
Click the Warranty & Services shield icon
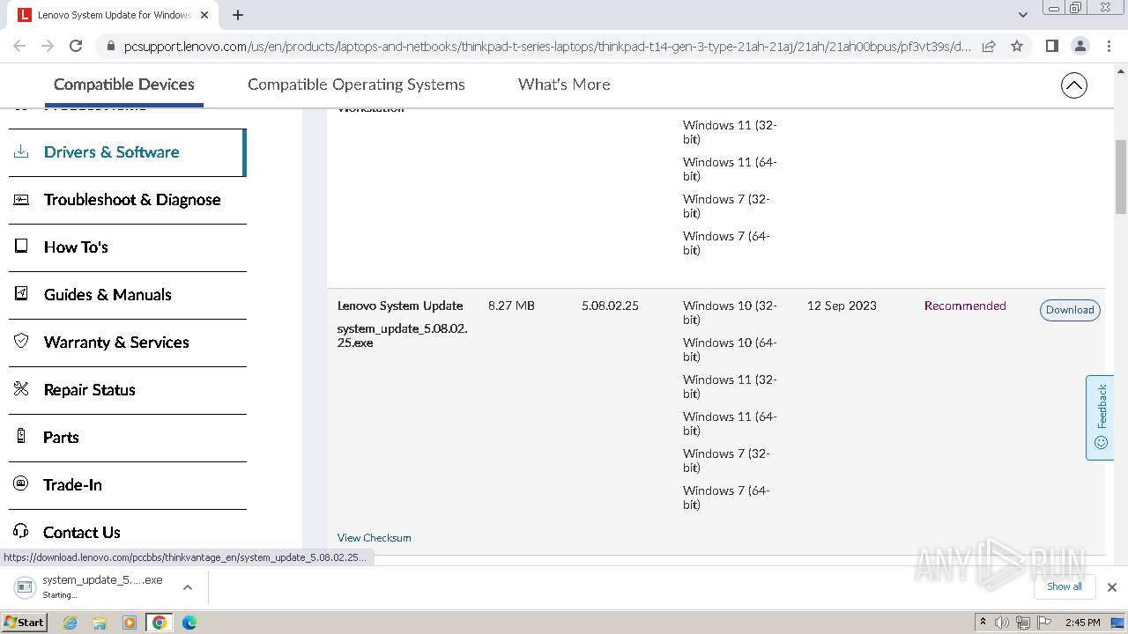pos(21,342)
